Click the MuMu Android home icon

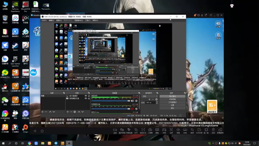pyautogui.click(x=42, y=131)
